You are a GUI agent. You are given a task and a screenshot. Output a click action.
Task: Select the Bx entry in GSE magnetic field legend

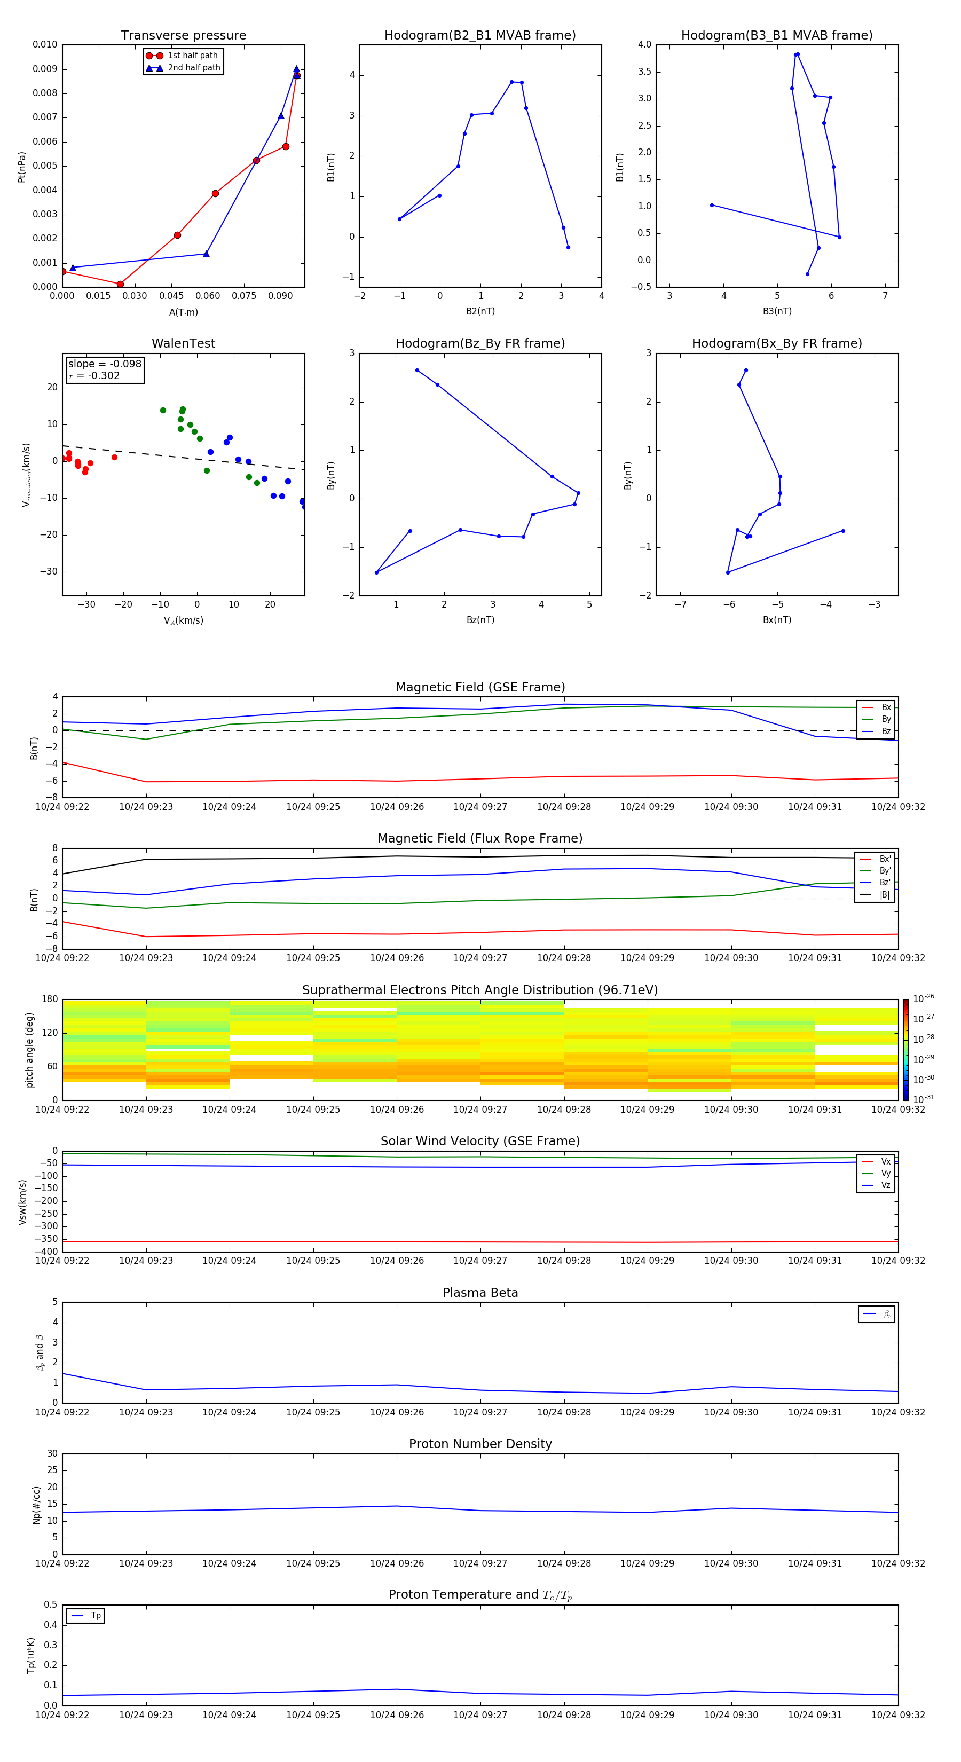click(x=876, y=708)
